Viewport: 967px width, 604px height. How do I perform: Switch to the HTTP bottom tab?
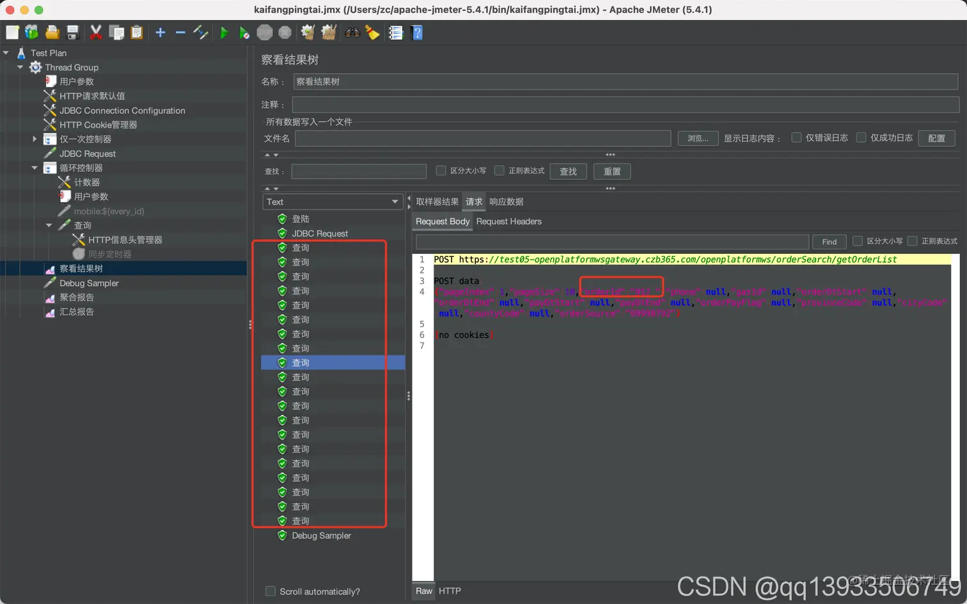coord(450,591)
